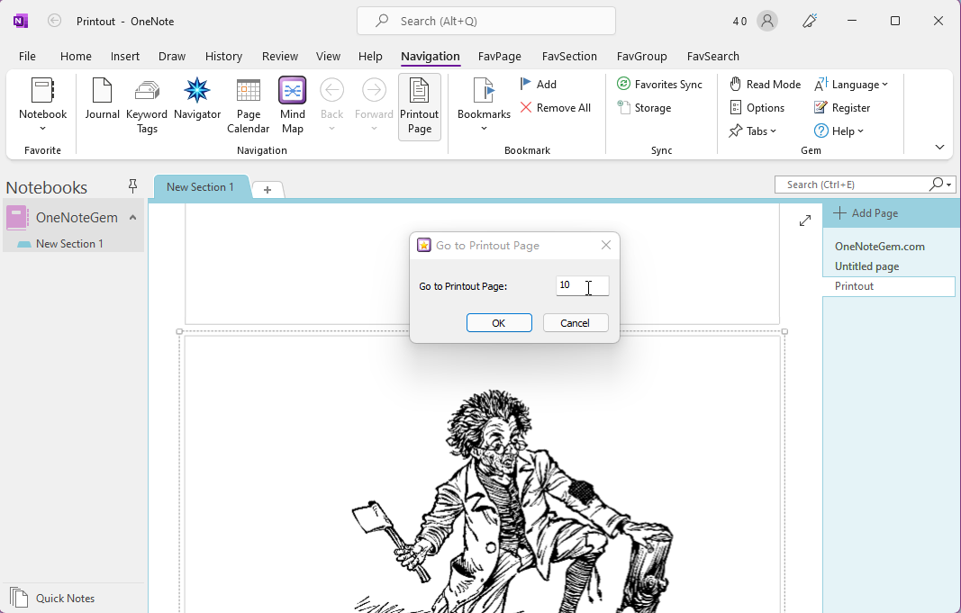The width and height of the screenshot is (961, 613).
Task: Select the New Section 1 tab
Action: (x=201, y=186)
